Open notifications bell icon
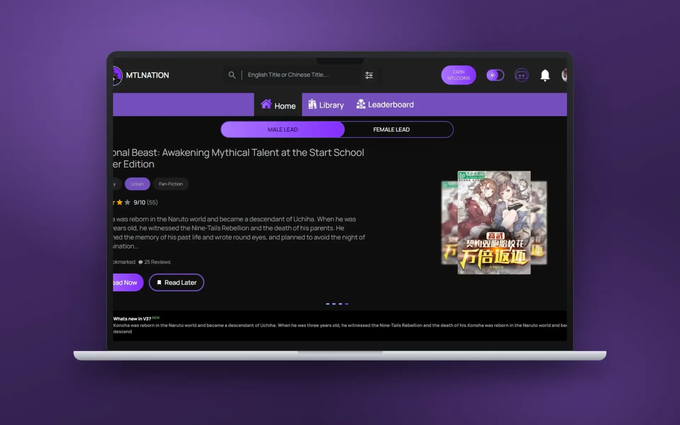The width and height of the screenshot is (680, 425). pos(545,75)
